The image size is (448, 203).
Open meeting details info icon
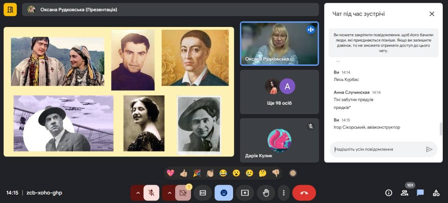(x=388, y=193)
